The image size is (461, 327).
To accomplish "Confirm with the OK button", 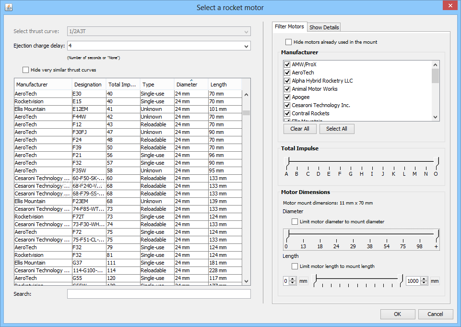I will (398, 314).
